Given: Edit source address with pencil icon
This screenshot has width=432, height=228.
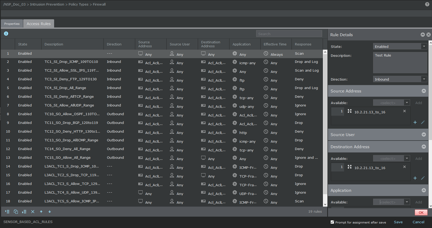Looking at the screenshot, I should pyautogui.click(x=423, y=122).
